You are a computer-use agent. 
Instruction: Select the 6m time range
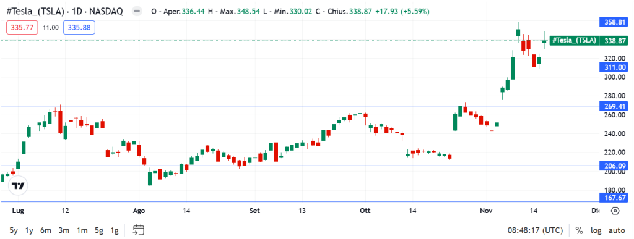click(x=46, y=230)
